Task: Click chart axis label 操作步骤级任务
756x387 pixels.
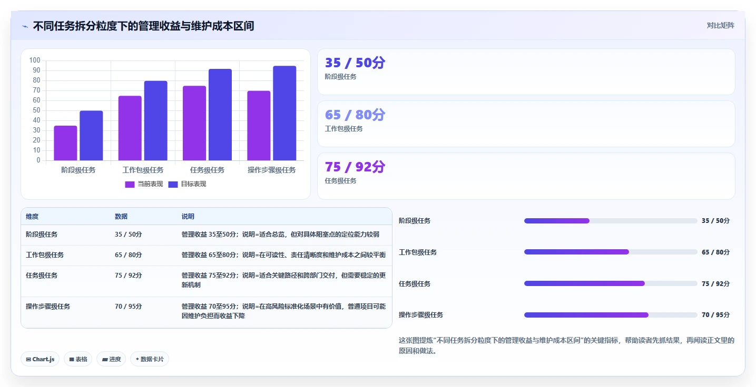Action: (272, 170)
